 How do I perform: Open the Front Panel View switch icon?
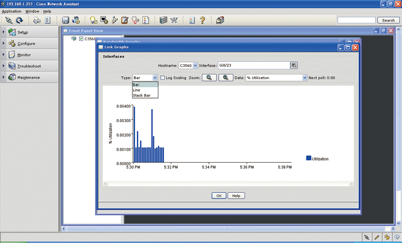click(163, 20)
